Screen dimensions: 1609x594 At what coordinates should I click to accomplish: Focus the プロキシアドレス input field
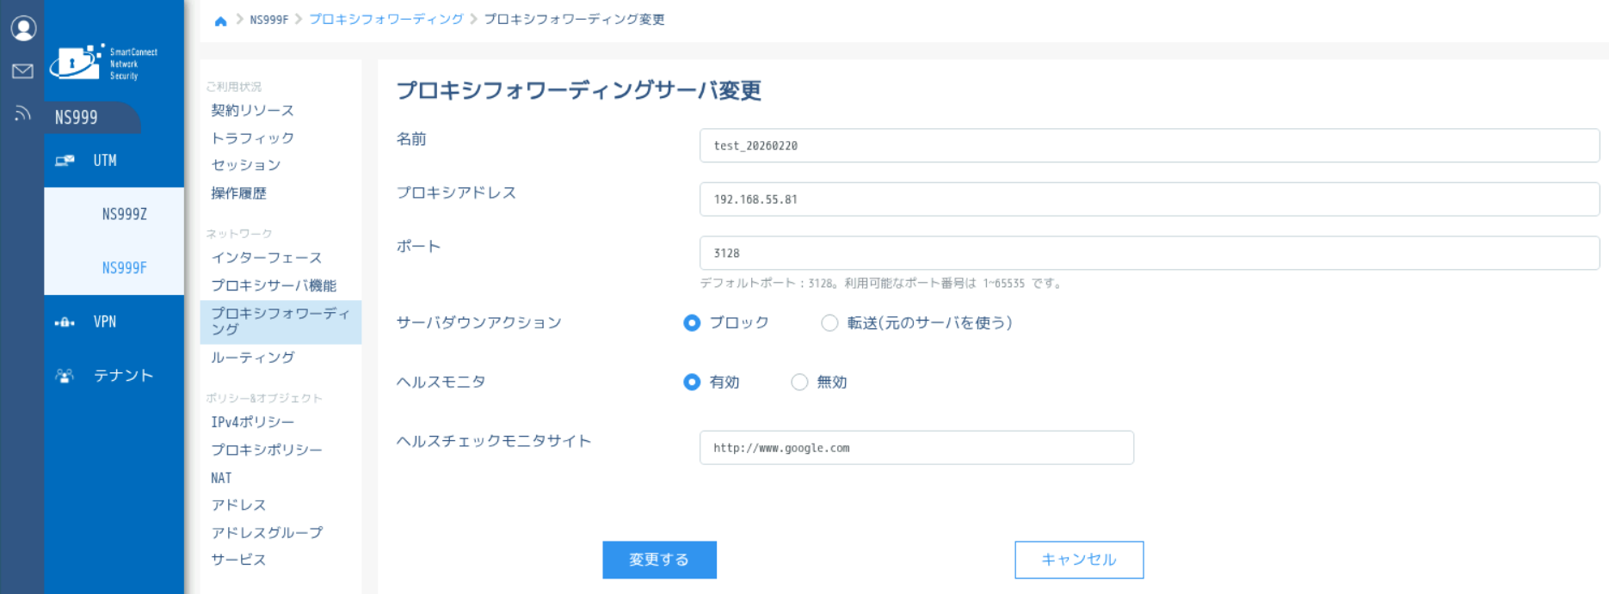pos(1150,199)
